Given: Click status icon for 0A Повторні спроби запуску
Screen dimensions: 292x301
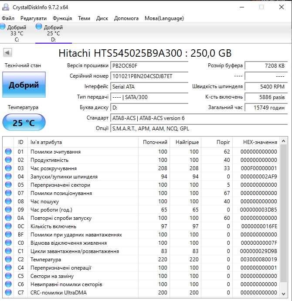Looking at the screenshot, I should click(x=8, y=218).
